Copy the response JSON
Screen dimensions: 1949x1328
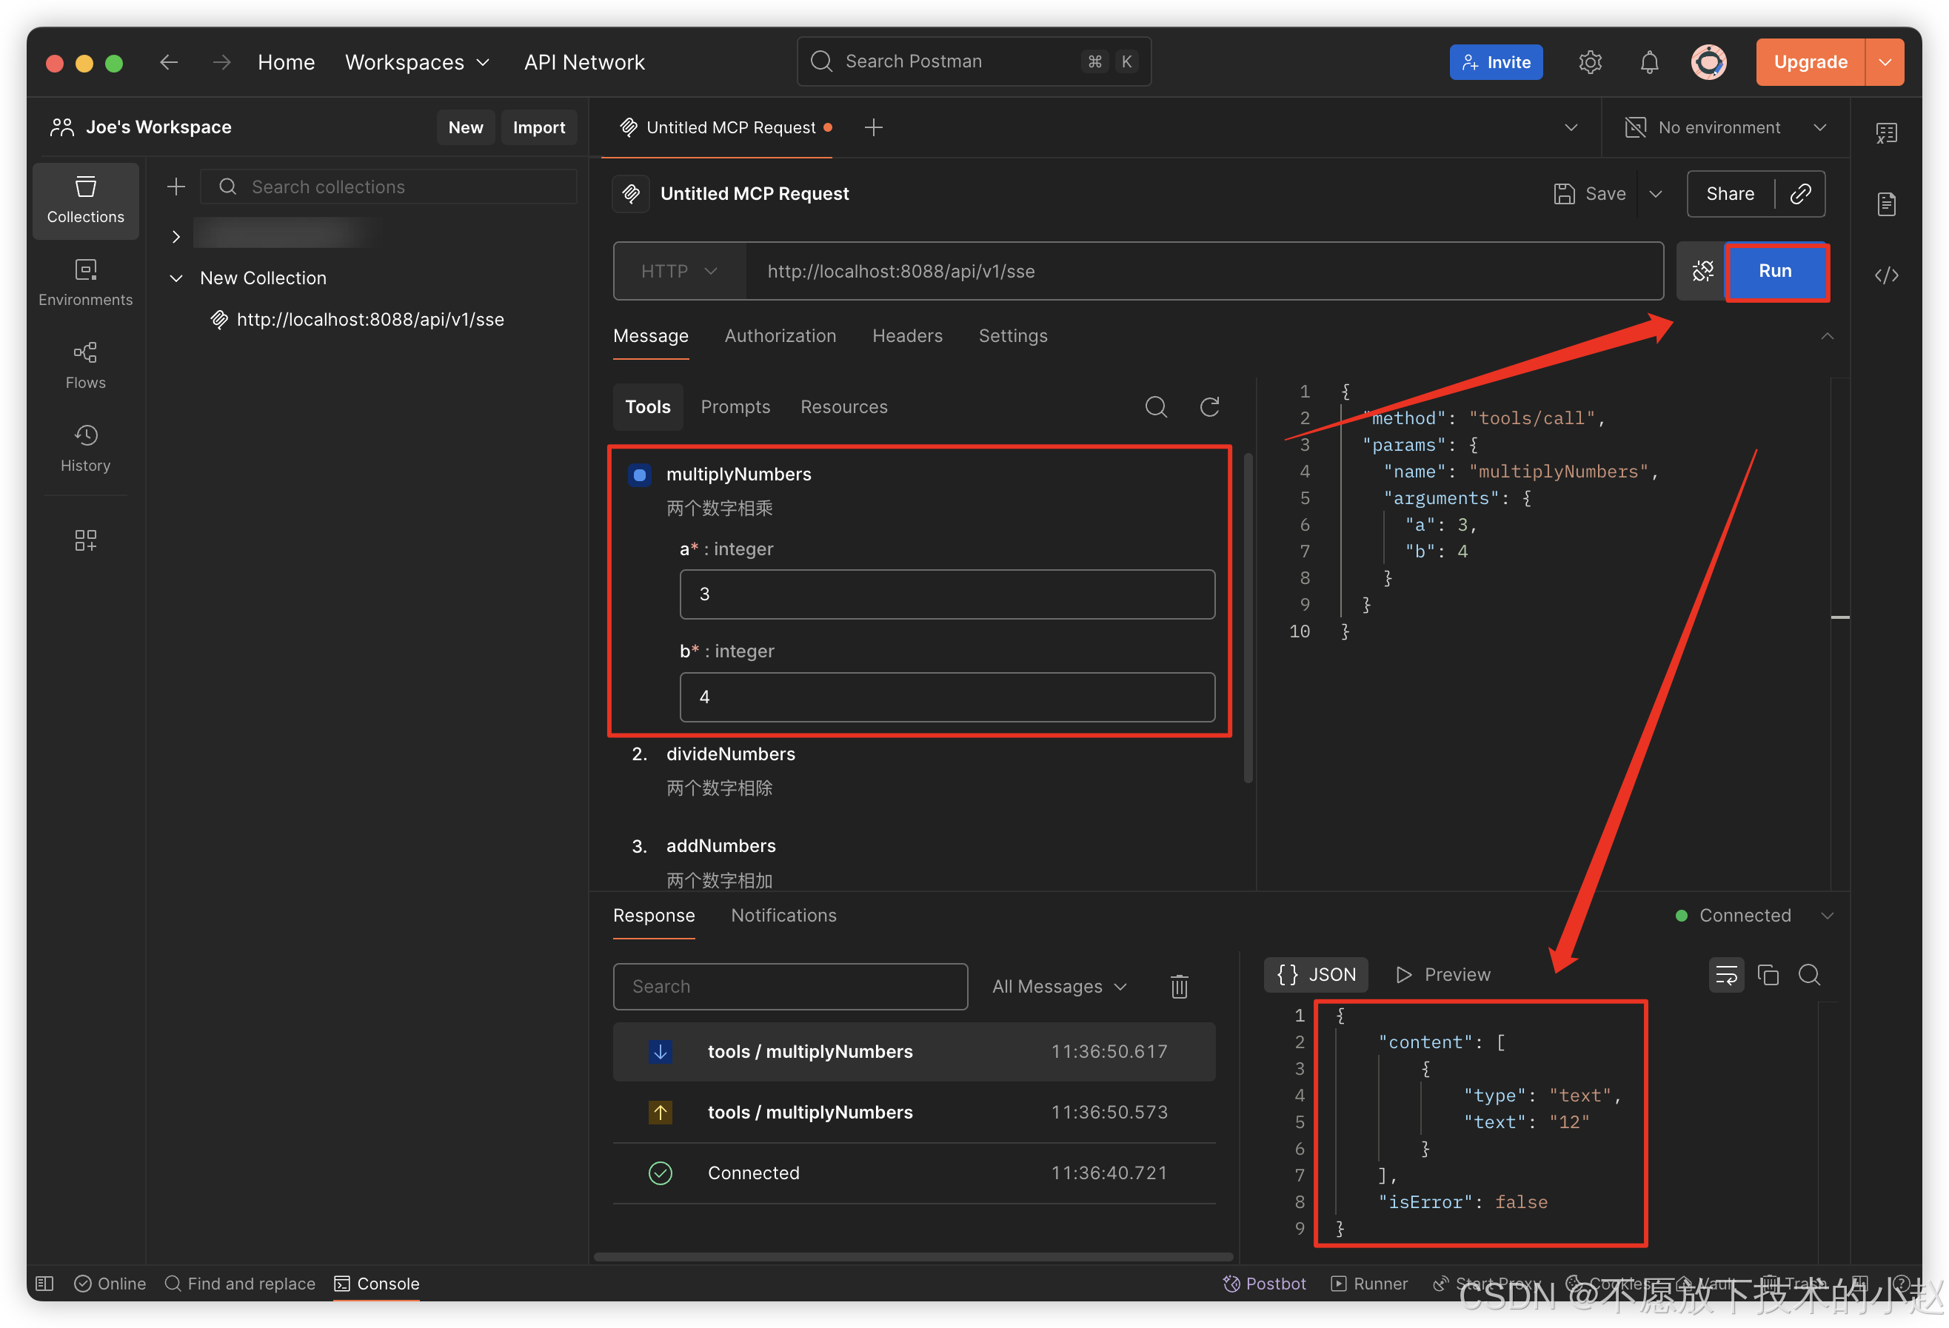pyautogui.click(x=1768, y=974)
